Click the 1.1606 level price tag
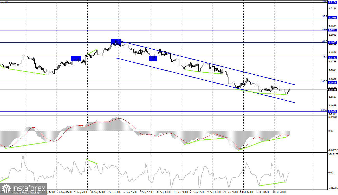This screenshot has height=195, width=338. point(333,83)
